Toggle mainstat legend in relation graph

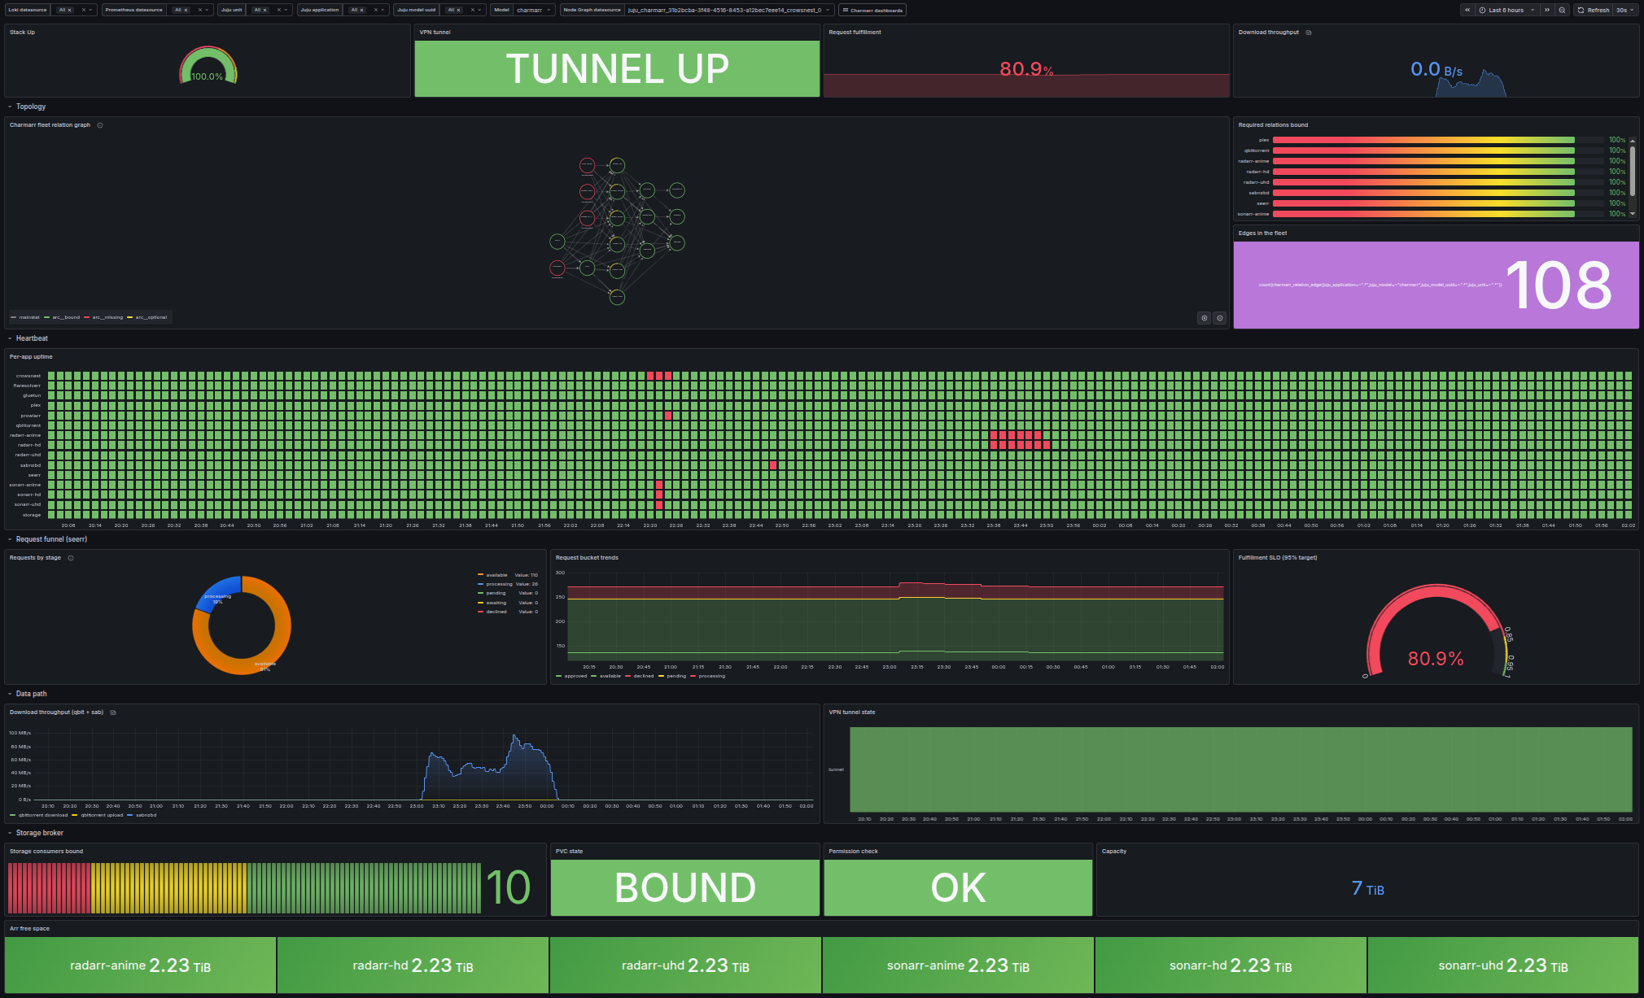click(x=25, y=317)
